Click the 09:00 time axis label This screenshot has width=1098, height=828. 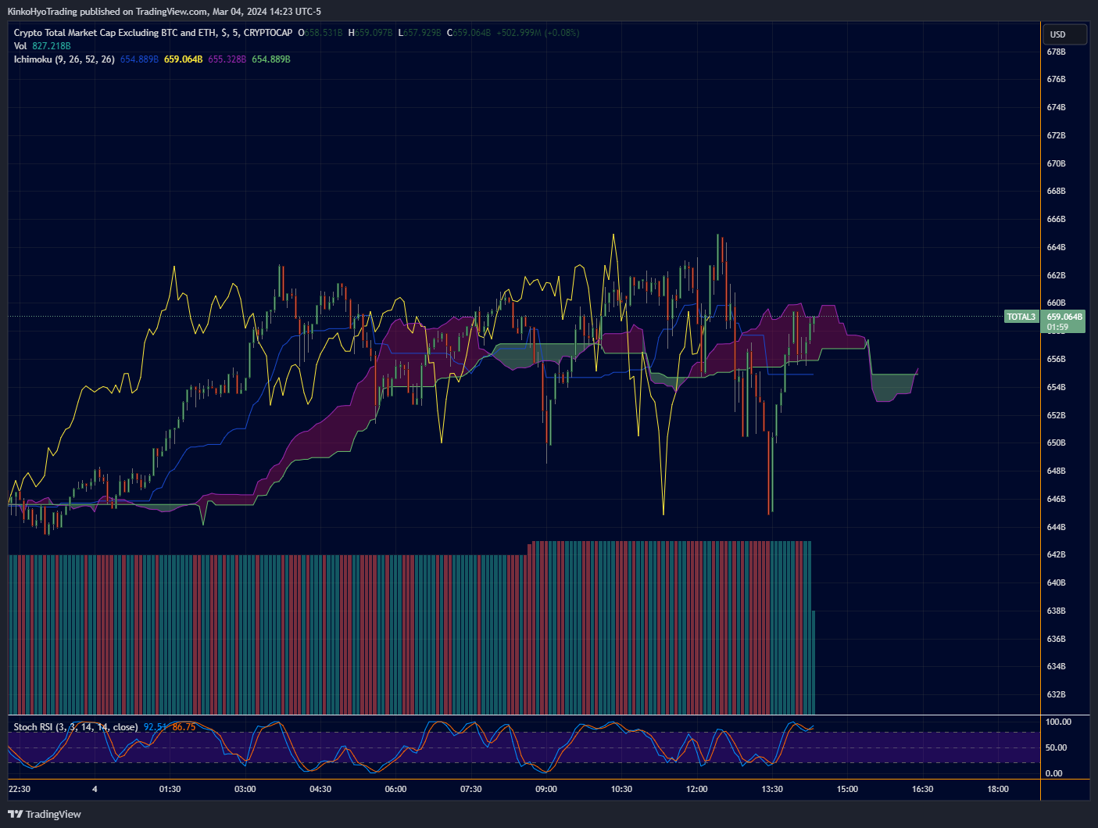[x=546, y=789]
